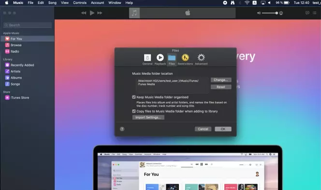Click the battery status icon
Viewport: 321px width, 190px height.
(x=286, y=3)
